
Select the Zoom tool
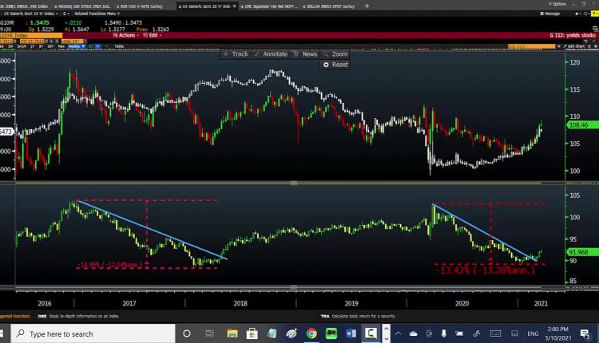pos(335,53)
